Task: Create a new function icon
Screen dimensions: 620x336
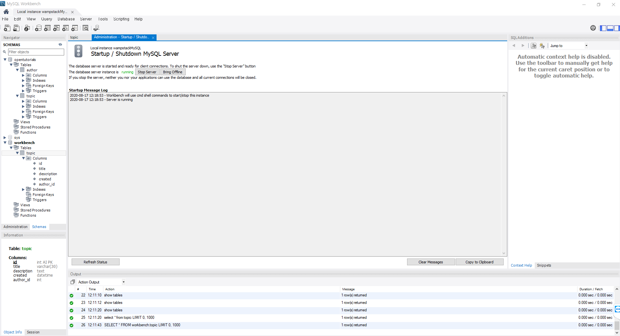Action: [x=75, y=28]
